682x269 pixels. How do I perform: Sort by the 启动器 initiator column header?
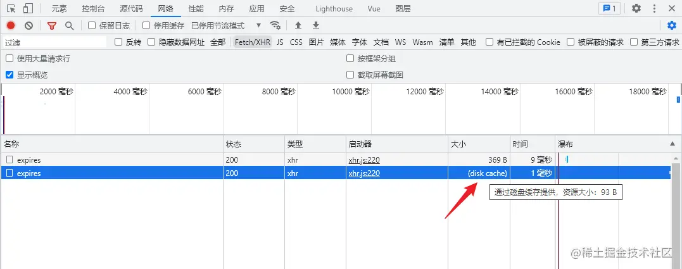pos(397,144)
